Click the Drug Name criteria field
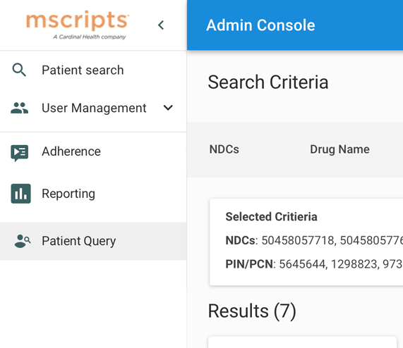This screenshot has height=348, width=403. click(x=339, y=149)
